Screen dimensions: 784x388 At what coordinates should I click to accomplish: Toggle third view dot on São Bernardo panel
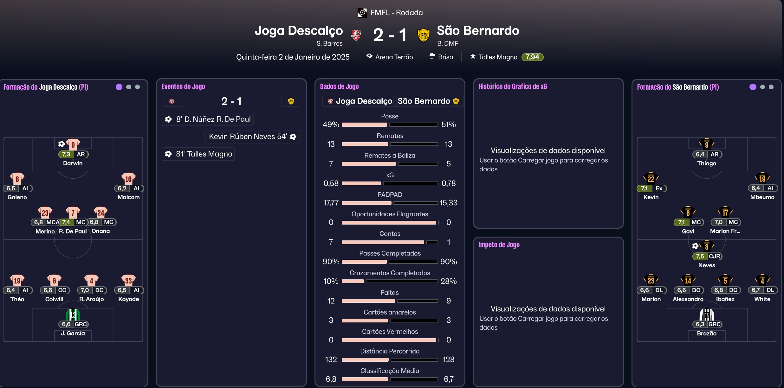[771, 87]
